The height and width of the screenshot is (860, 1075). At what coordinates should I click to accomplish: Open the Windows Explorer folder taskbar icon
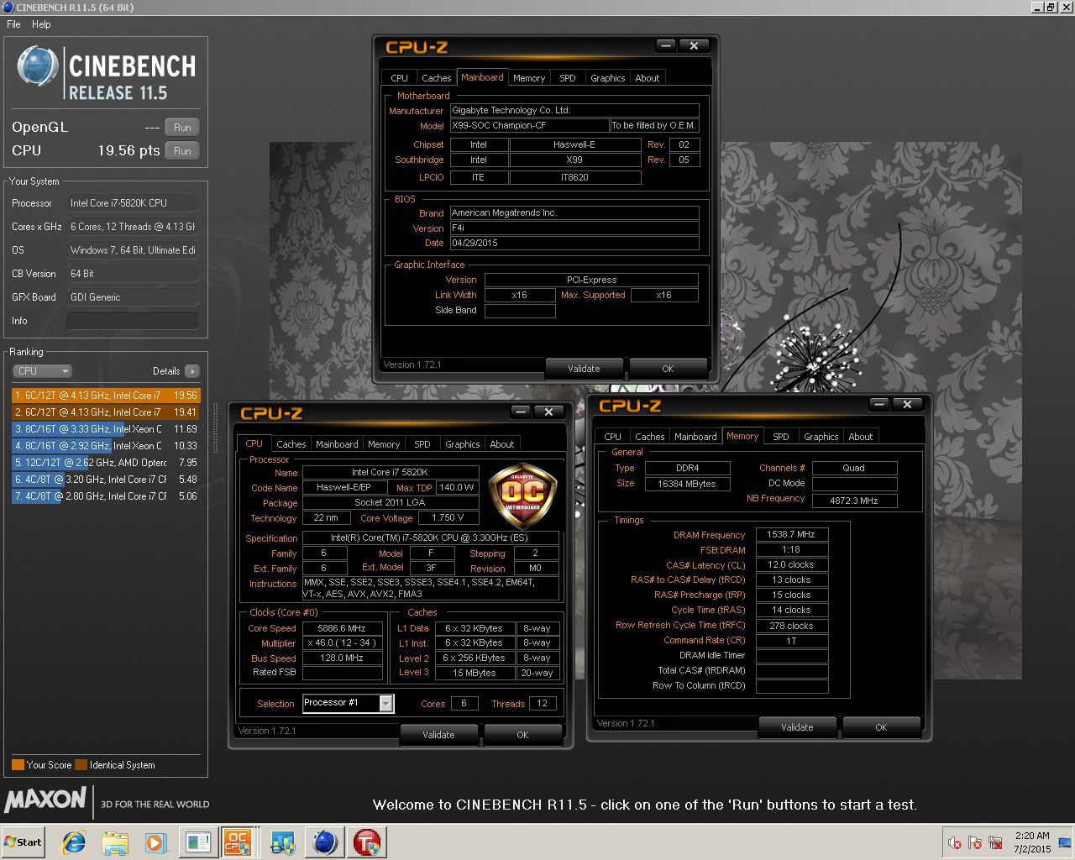(115, 842)
